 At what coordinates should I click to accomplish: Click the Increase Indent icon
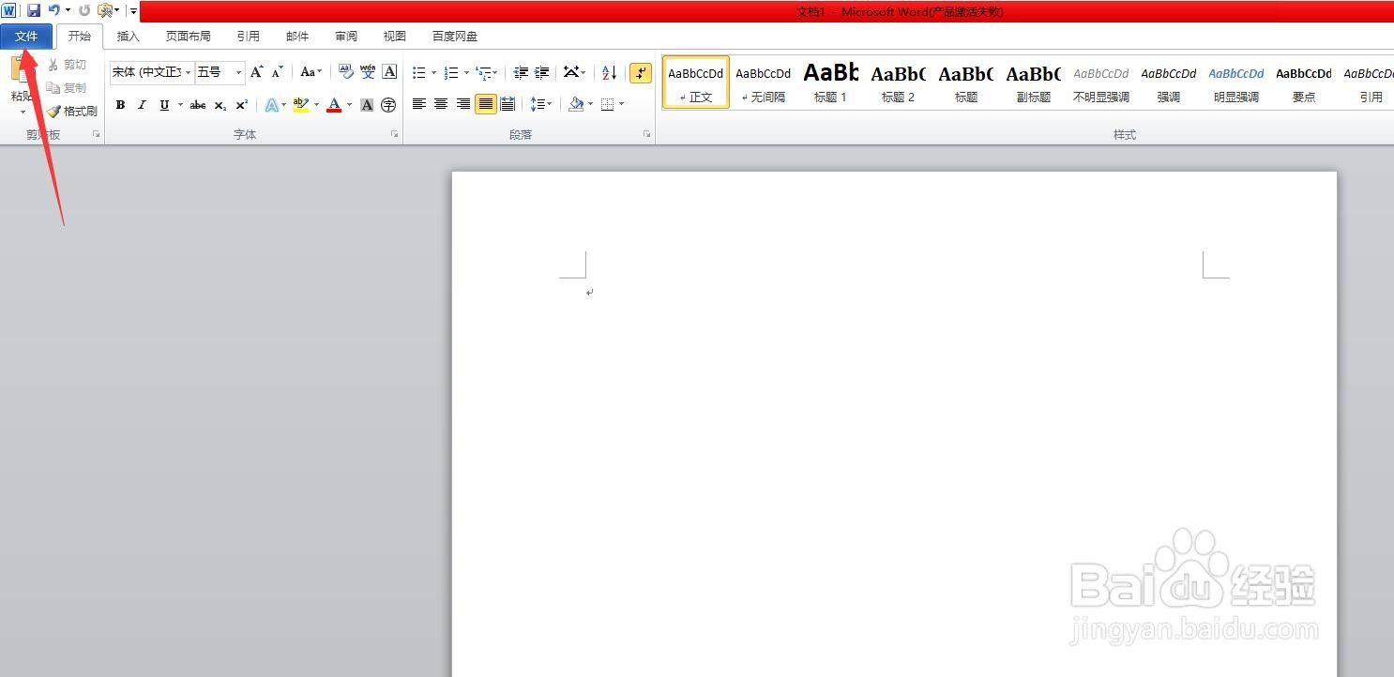[542, 72]
